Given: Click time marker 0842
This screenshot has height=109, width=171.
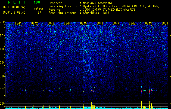Looking at the screenshot, I should [35, 23].
